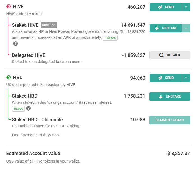This screenshot has height=169, width=196.
Task: Click the ~13.62% APR badge
Action: pyautogui.click(x=110, y=38)
